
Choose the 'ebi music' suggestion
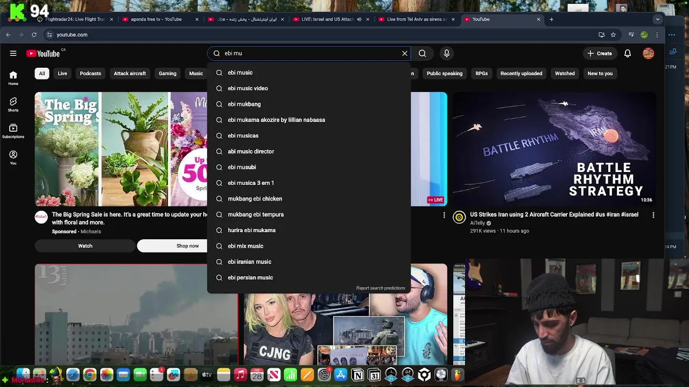coord(309,73)
